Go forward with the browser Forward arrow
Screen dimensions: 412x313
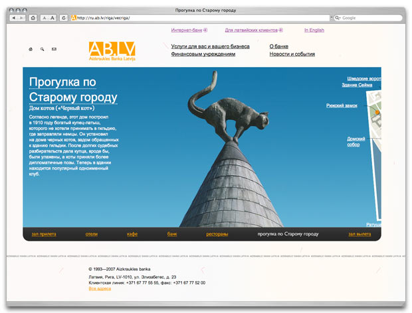click(23, 18)
